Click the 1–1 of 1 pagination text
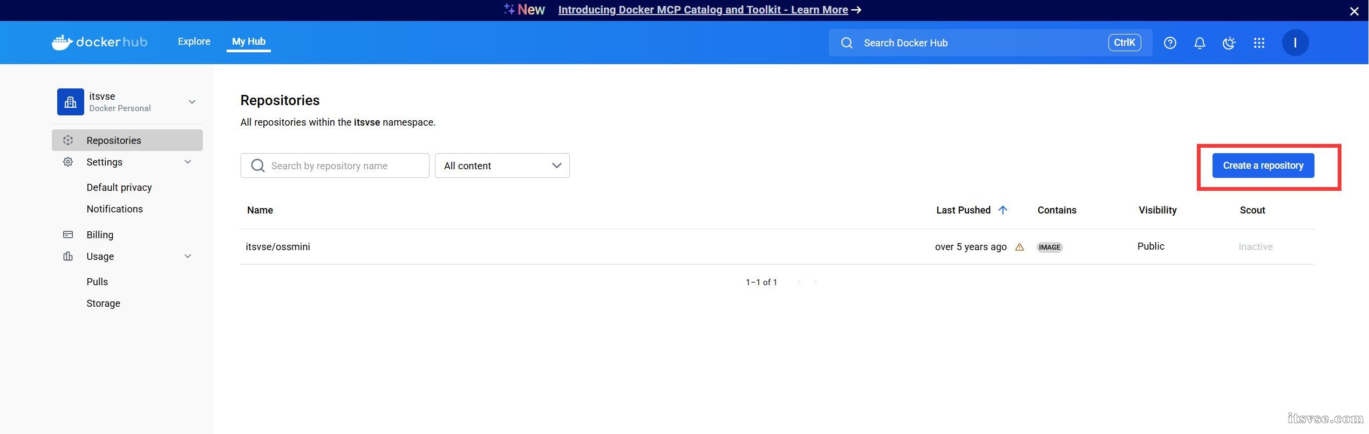The width and height of the screenshot is (1369, 434). tap(761, 282)
